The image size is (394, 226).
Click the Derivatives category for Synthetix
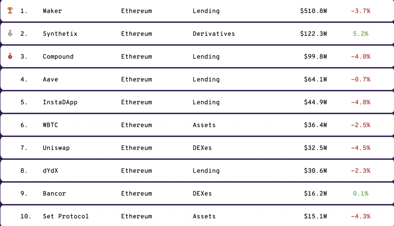tap(214, 34)
